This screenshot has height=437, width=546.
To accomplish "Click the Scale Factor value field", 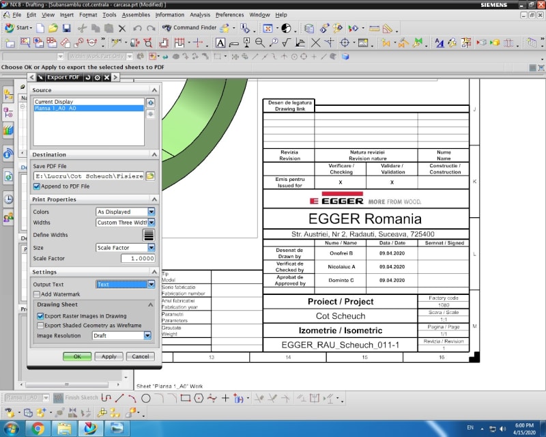I will click(x=138, y=259).
